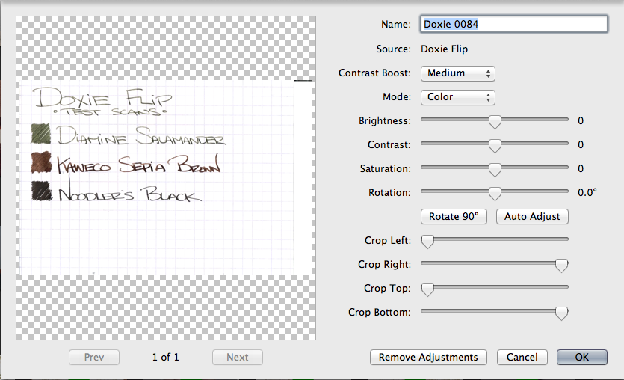Confirm with the OK button
Viewport: 624px width, 380px height.
tap(581, 358)
